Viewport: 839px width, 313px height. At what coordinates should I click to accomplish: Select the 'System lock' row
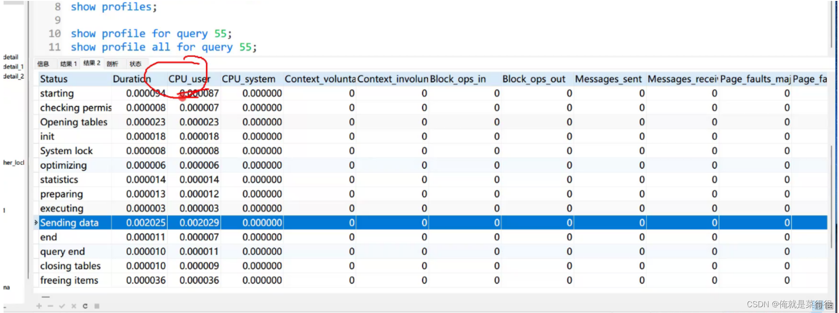pos(432,151)
